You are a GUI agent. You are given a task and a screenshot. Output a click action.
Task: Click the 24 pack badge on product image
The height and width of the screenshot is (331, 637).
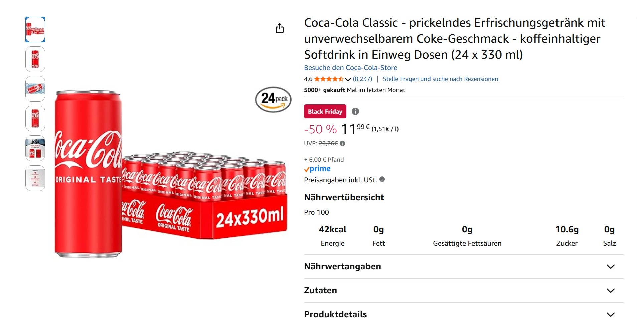(274, 99)
